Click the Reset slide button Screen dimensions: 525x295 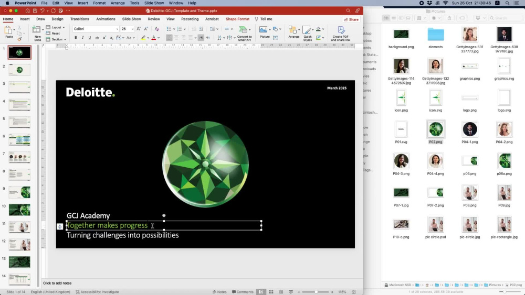[53, 34]
